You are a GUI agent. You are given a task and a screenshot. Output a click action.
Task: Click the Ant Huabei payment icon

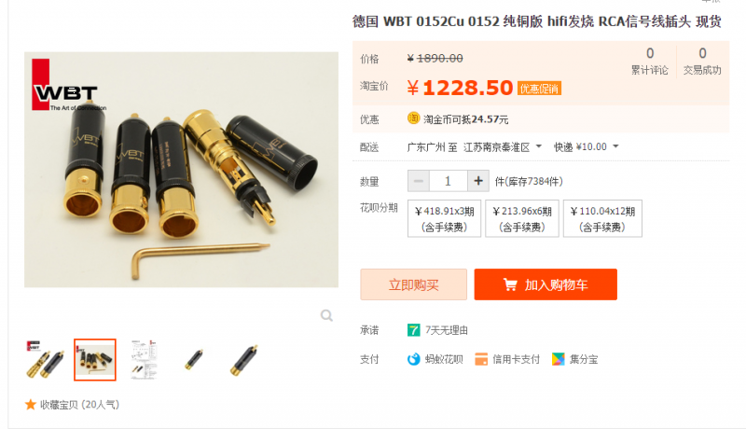coord(413,359)
